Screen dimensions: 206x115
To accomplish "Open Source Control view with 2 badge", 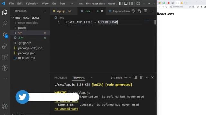I will click(5, 35).
